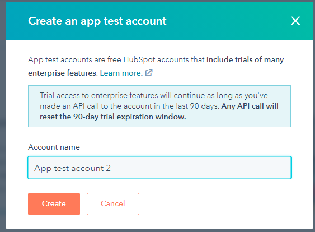The height and width of the screenshot is (232, 315).
Task: Follow the Learn more link
Action: (121, 73)
